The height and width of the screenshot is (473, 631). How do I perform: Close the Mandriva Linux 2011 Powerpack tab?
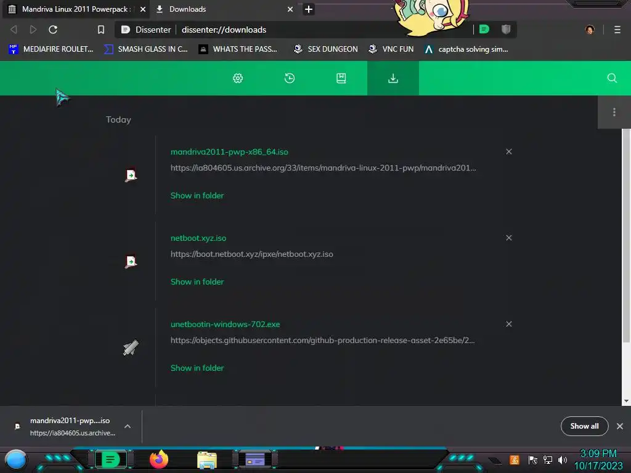click(x=143, y=9)
